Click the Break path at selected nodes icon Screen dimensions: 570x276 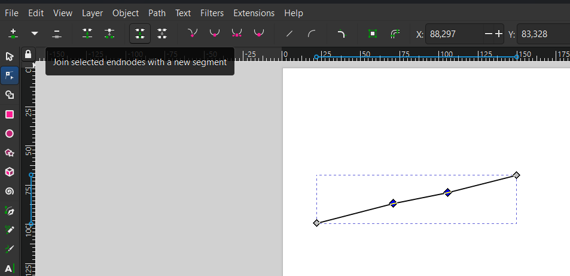(x=109, y=34)
